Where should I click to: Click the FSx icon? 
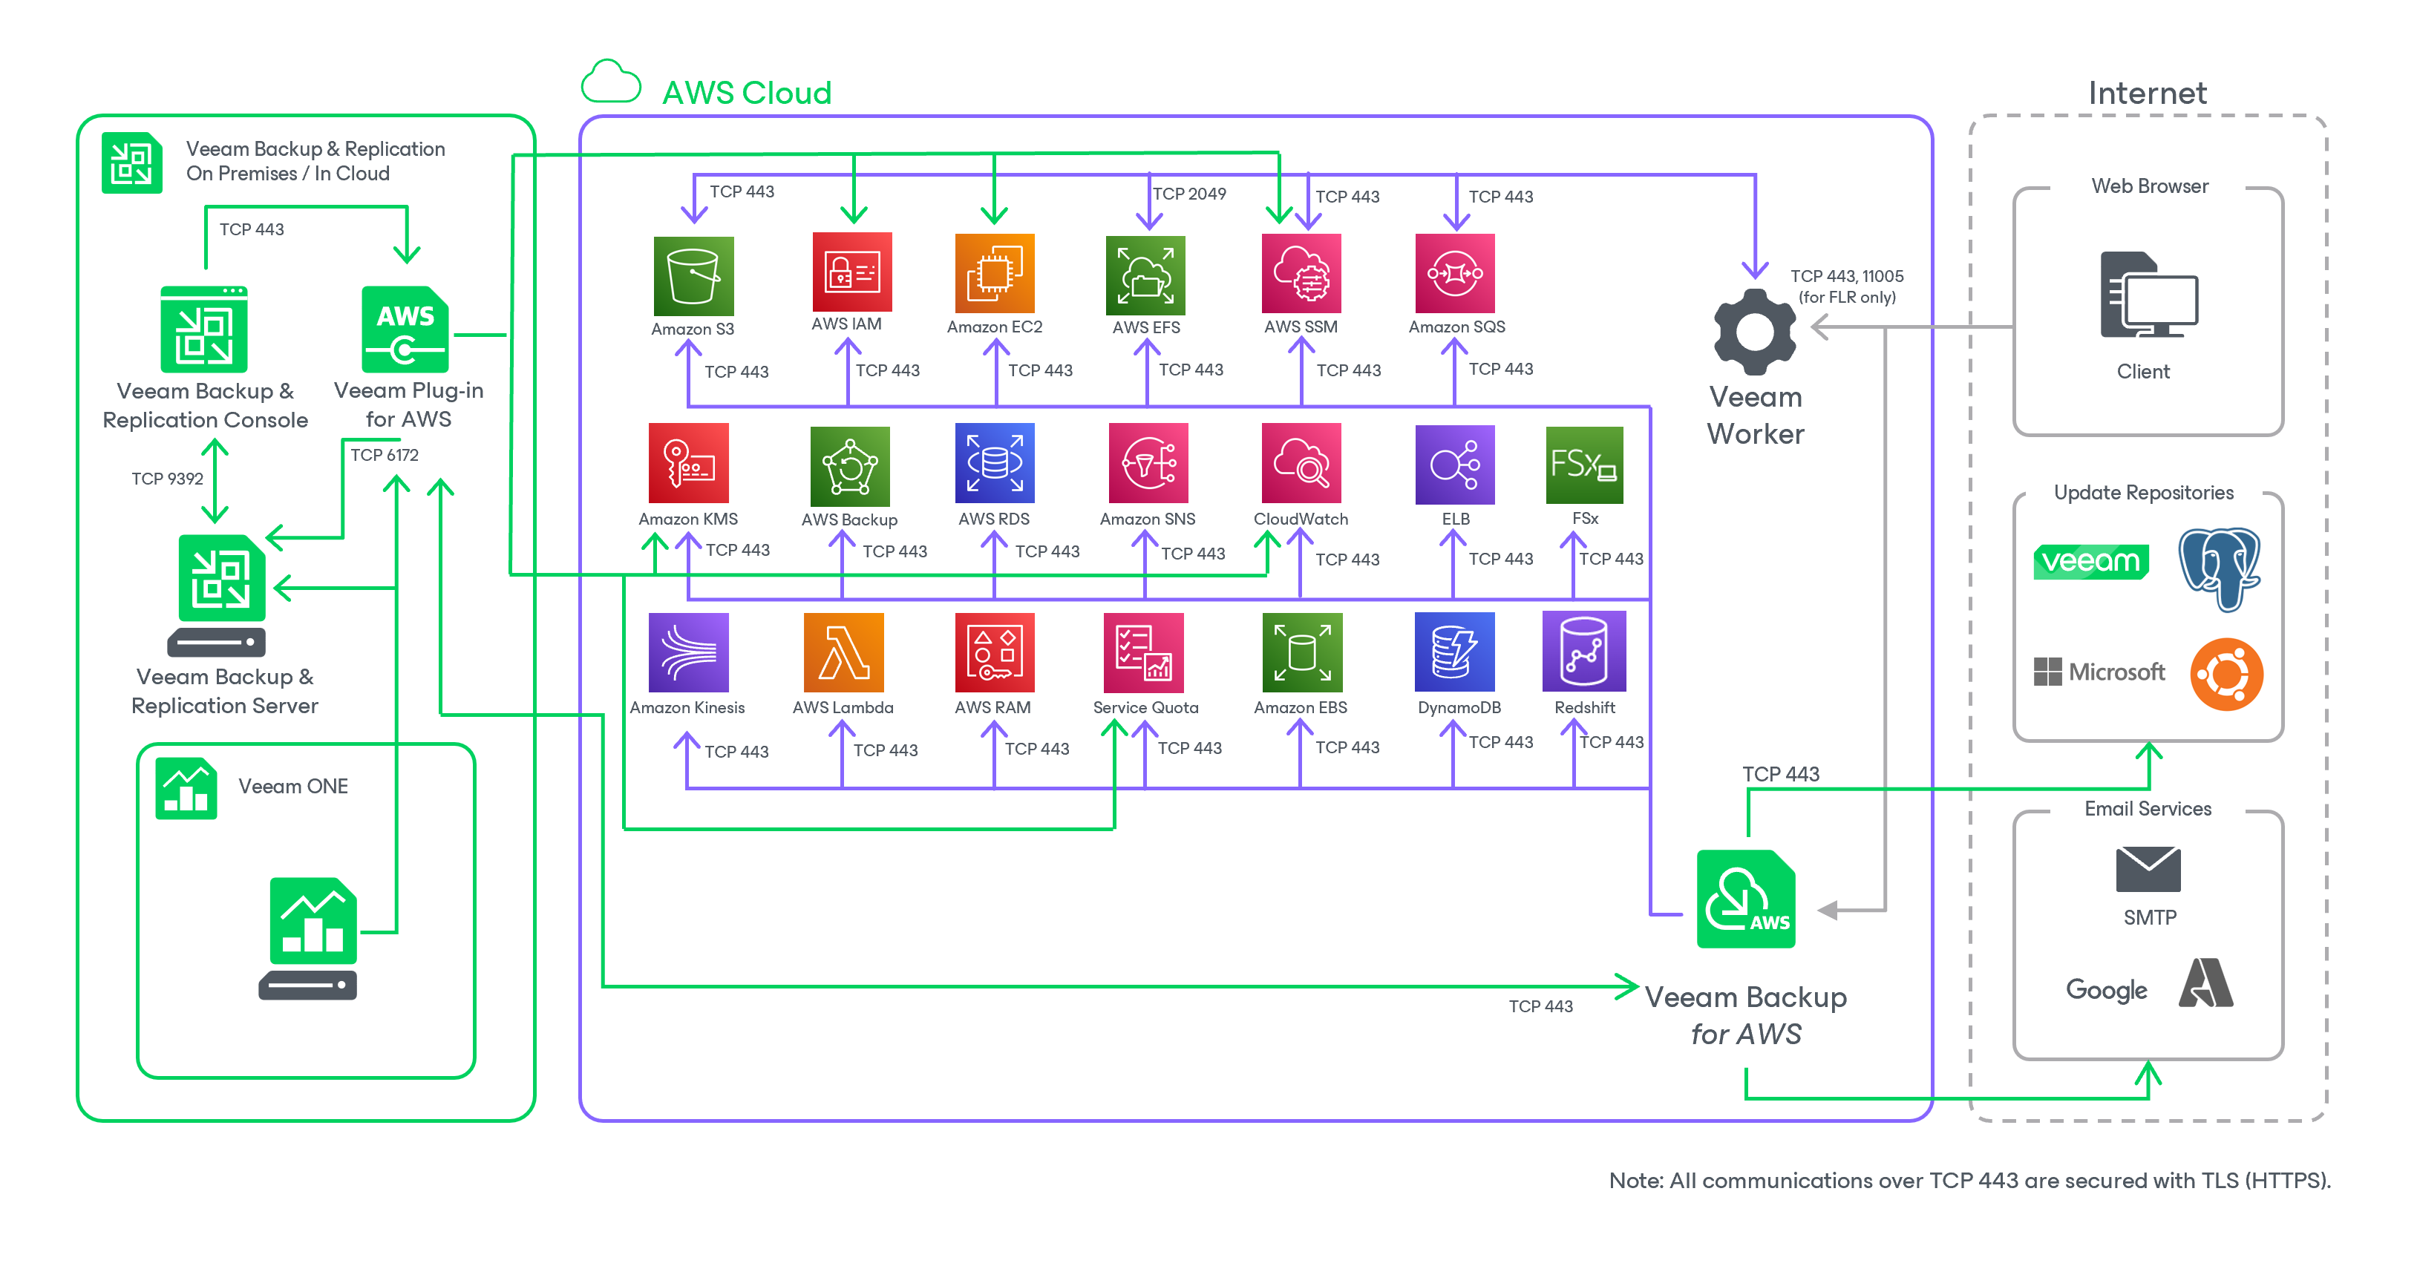(x=1585, y=465)
